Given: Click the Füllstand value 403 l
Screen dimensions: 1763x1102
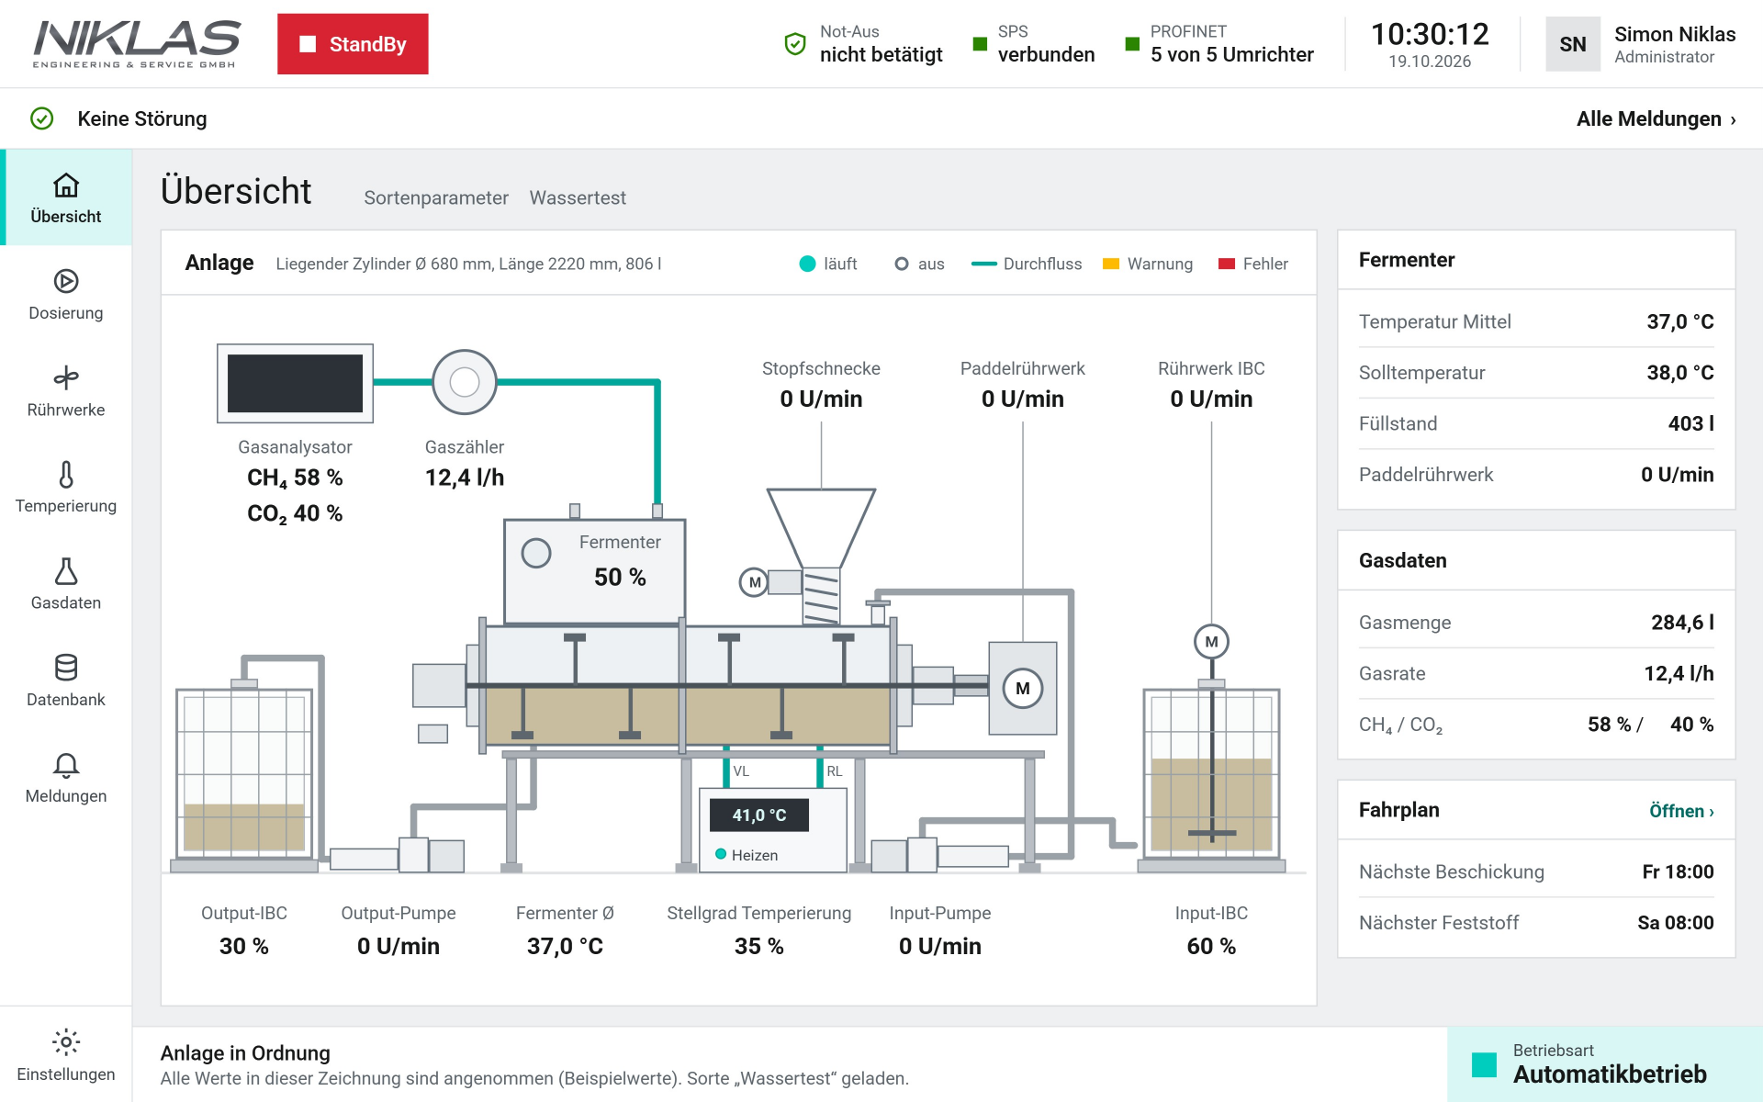Looking at the screenshot, I should click(1690, 423).
